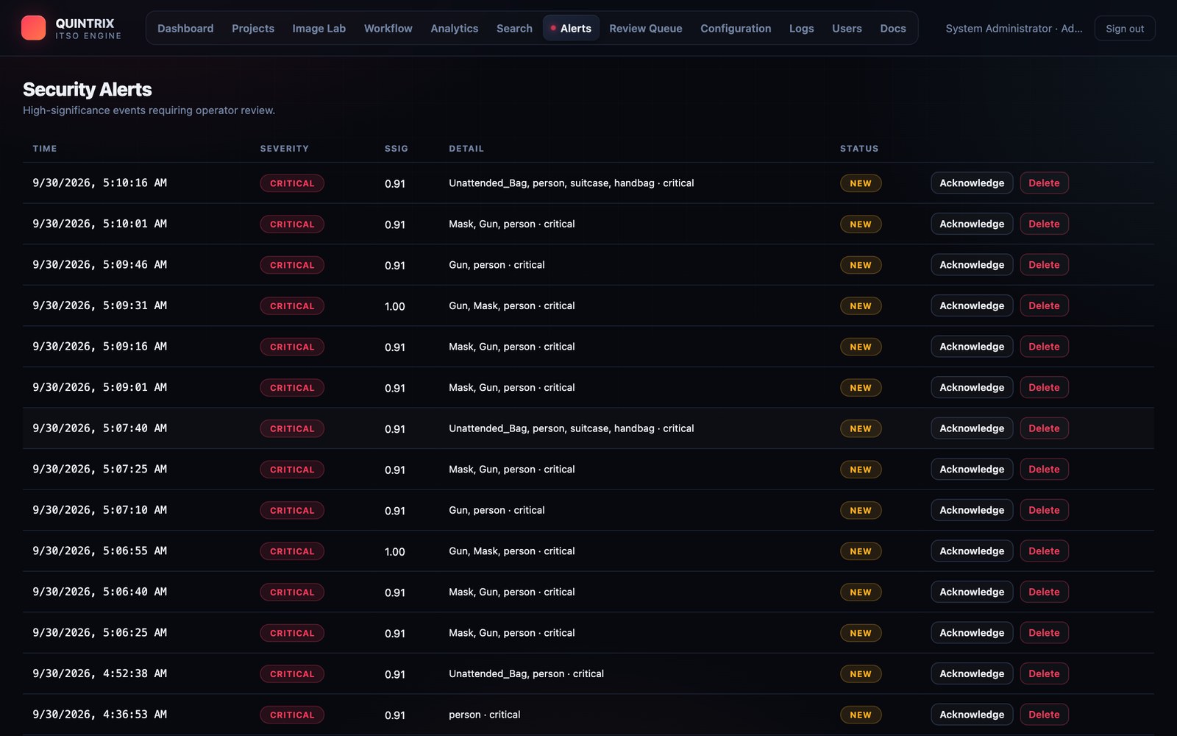
Task: Click the TIME column header
Action: tap(45, 149)
